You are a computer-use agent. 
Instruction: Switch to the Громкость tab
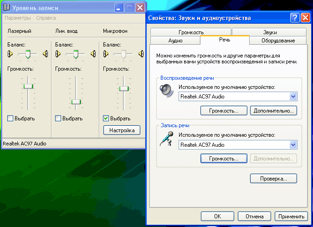click(x=191, y=32)
